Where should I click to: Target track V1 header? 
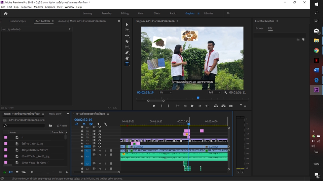pos(87,146)
